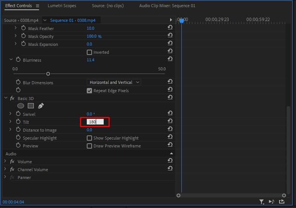
Task: Toggle the Basic 3D fx effect on/off
Action: [x=12, y=98]
